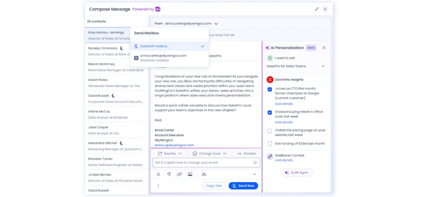
Task: Select contact Jordan Barnes
Action: tap(116, 177)
